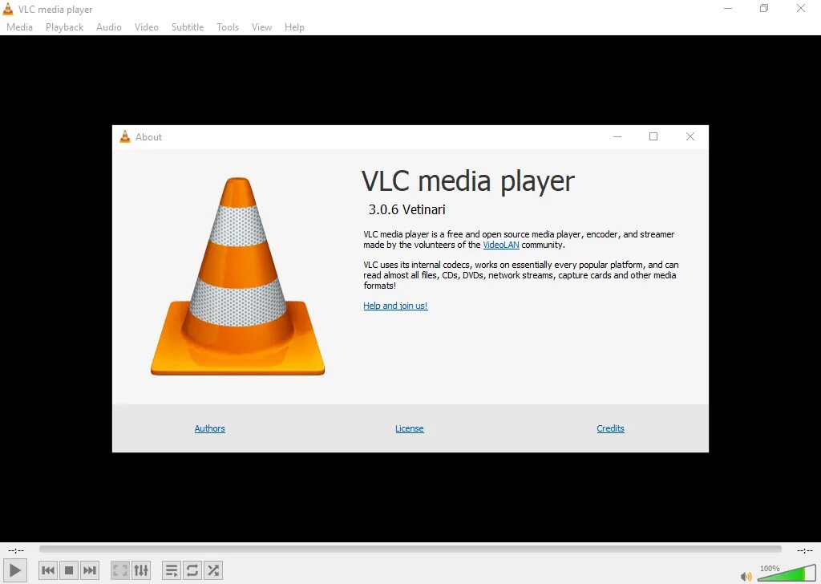Minimize the About dialog window

[x=617, y=136]
